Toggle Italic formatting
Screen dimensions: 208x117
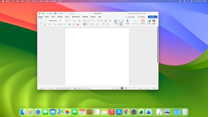pos(52,24)
